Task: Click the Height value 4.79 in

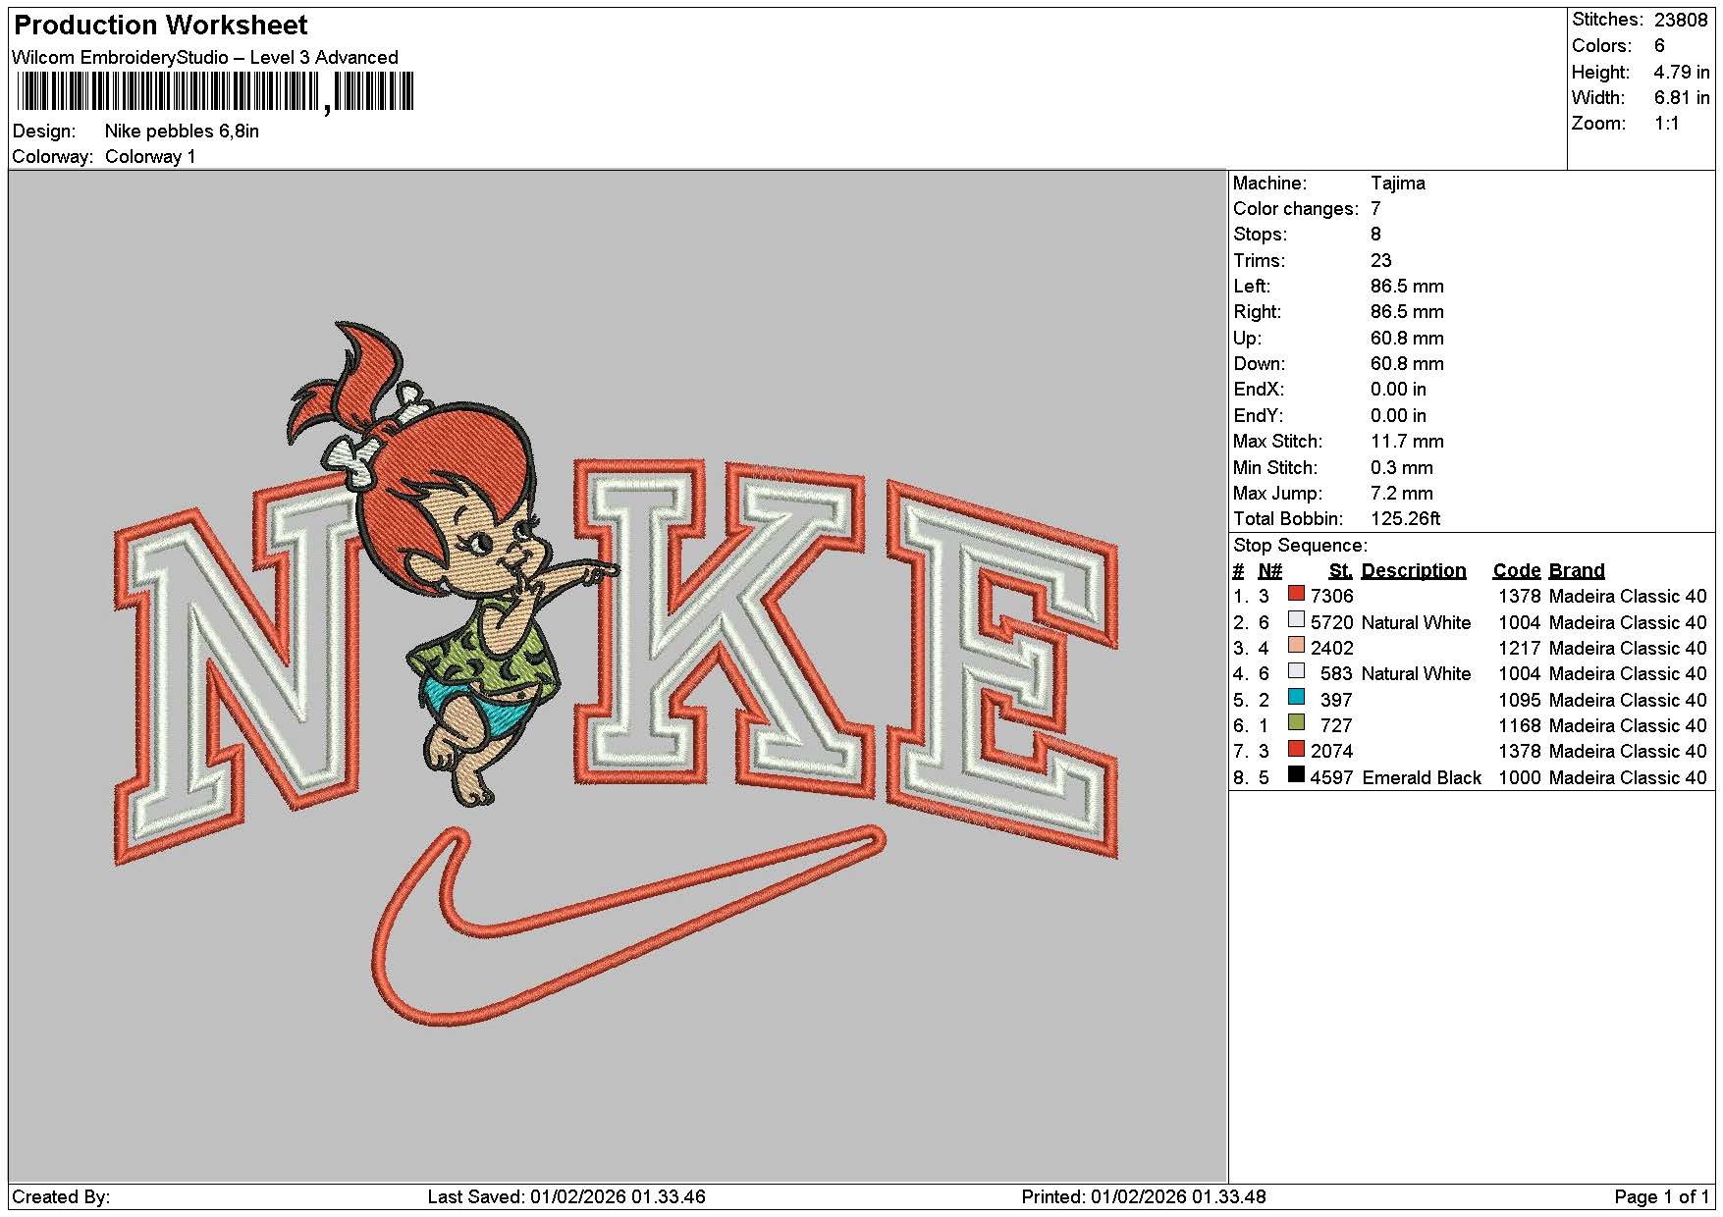Action: (x=1682, y=72)
